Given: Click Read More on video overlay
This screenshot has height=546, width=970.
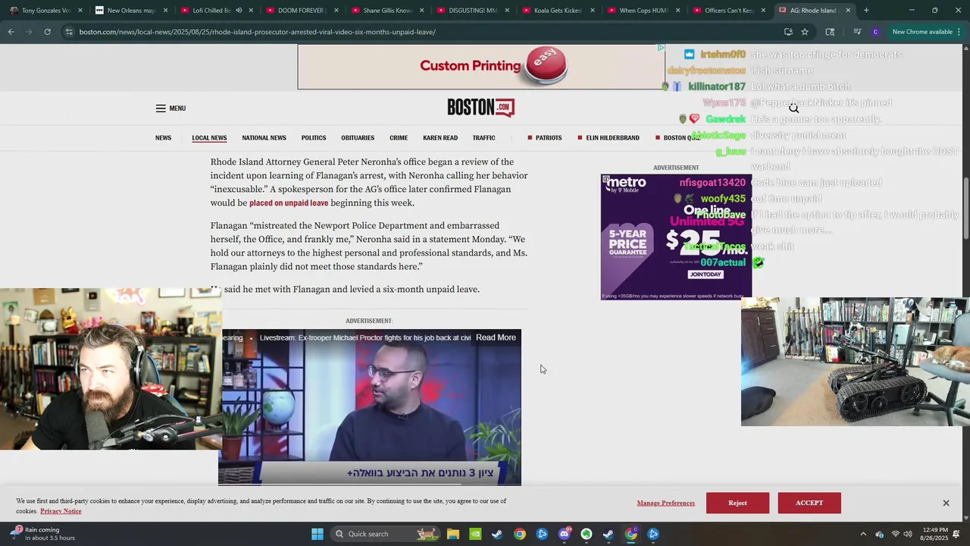Looking at the screenshot, I should point(496,337).
